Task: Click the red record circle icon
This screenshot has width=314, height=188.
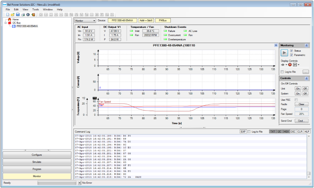Action: point(290,65)
